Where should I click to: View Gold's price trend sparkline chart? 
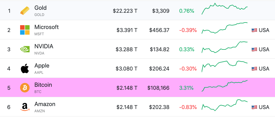[x=225, y=9]
